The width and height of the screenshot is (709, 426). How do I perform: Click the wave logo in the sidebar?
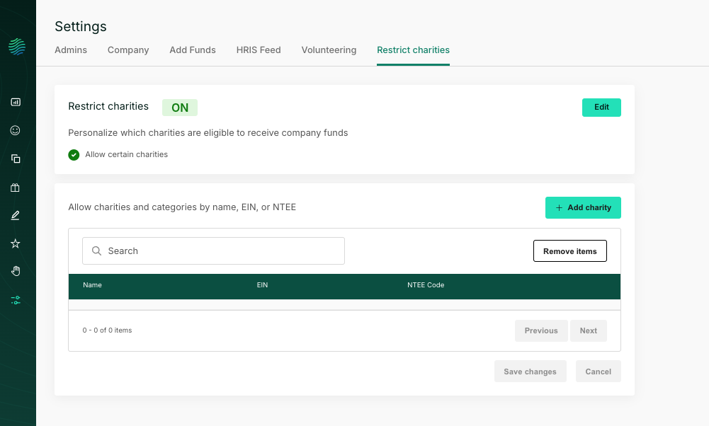pos(17,47)
